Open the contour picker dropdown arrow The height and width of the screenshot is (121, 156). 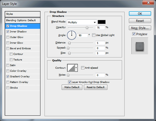coord(76,68)
